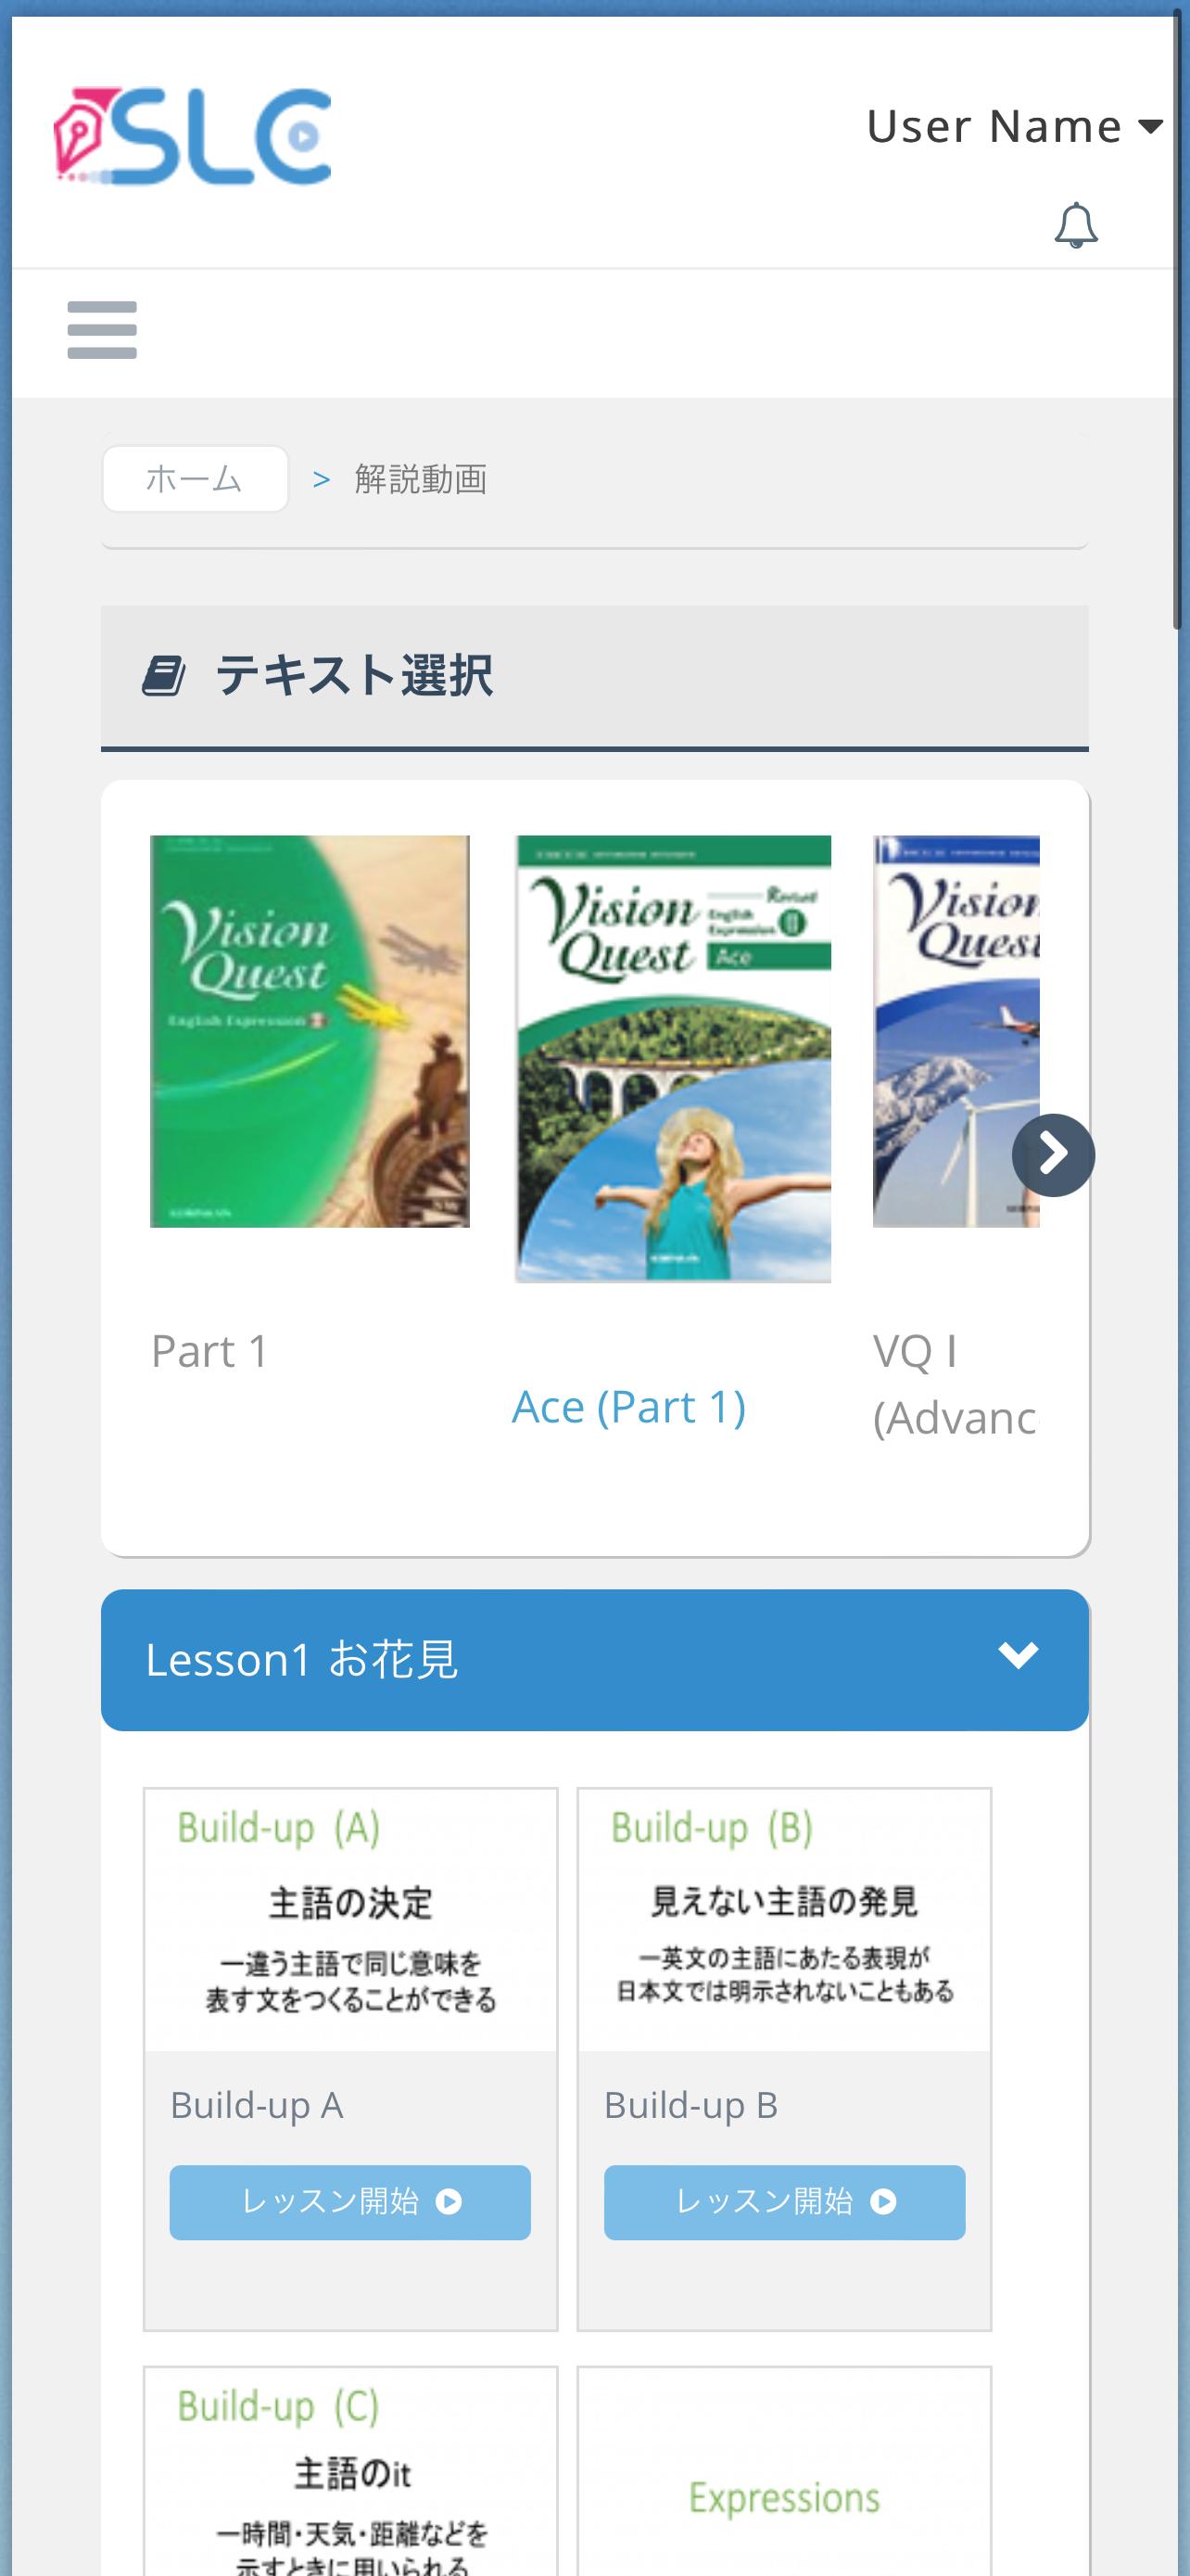Click the 解説動画 breadcrumb item
1190x2576 pixels.
pyautogui.click(x=421, y=479)
